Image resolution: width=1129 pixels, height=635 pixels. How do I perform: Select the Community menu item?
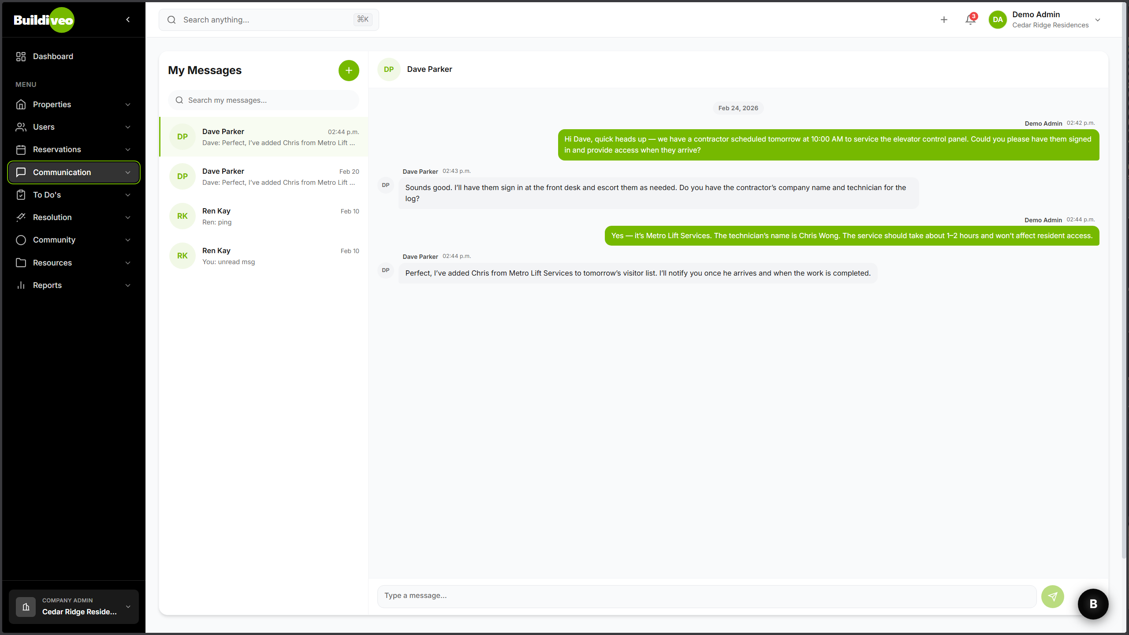pyautogui.click(x=54, y=240)
